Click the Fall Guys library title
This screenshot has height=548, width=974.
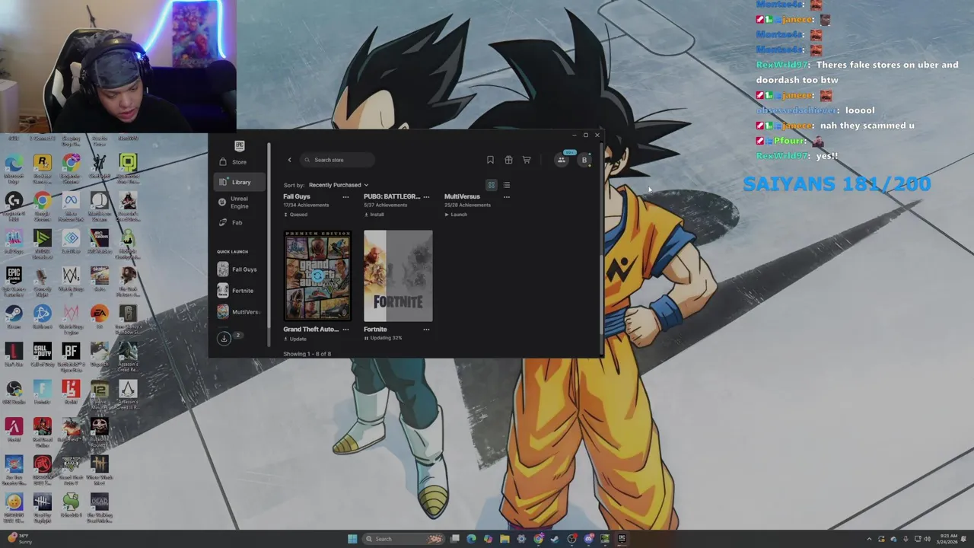(297, 196)
